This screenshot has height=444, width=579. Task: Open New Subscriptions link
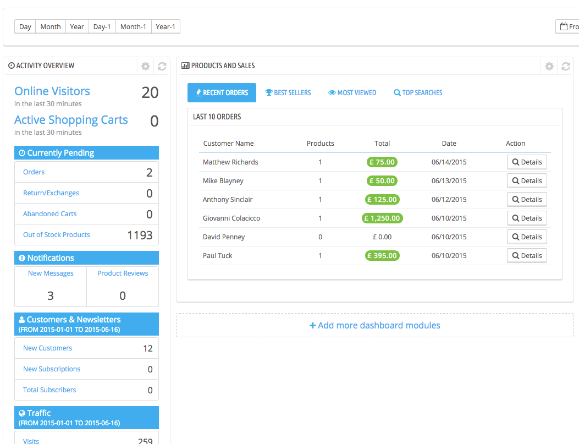[x=52, y=369]
